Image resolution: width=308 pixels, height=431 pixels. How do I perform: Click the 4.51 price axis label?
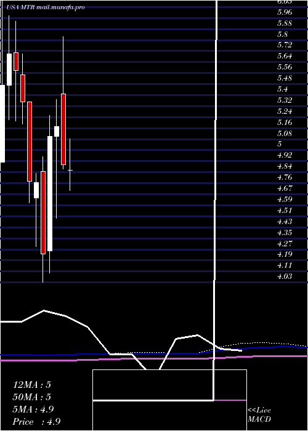pos(285,211)
